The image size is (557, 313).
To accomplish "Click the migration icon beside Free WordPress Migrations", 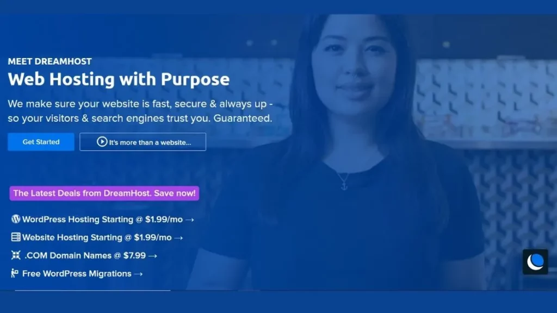I will point(15,273).
